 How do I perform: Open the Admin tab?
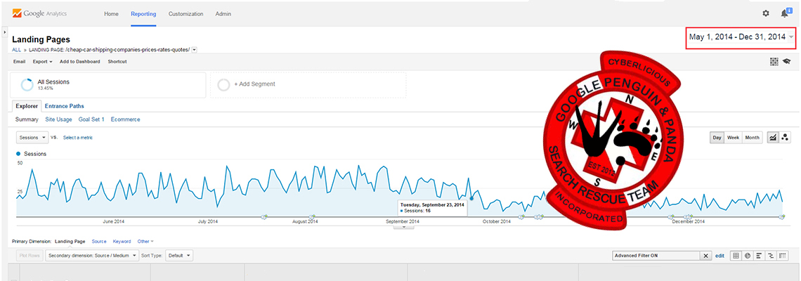click(223, 14)
